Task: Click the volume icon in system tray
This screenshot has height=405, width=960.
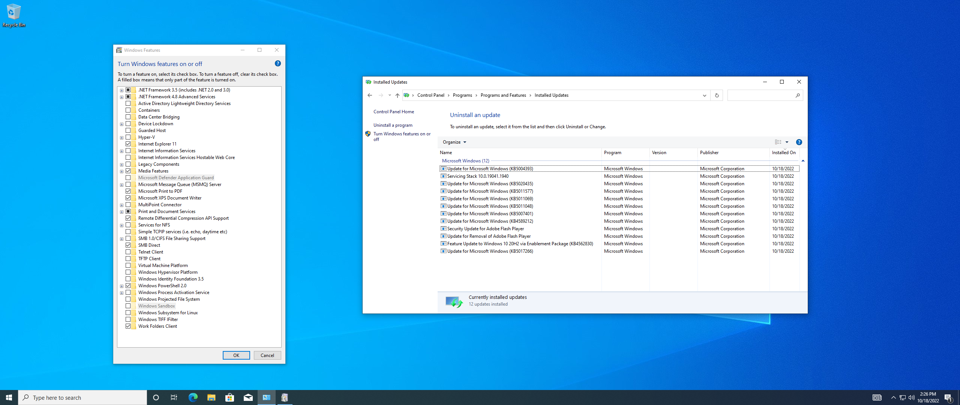Action: tap(912, 397)
